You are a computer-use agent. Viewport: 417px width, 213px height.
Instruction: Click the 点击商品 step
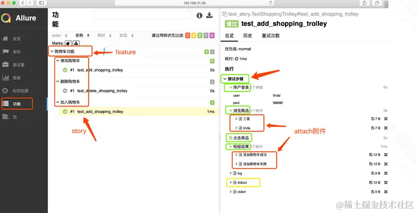point(241,138)
